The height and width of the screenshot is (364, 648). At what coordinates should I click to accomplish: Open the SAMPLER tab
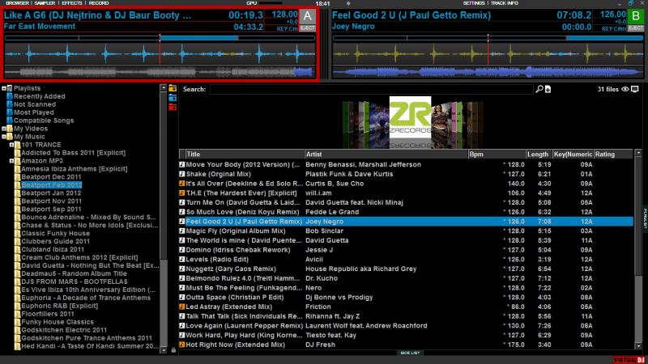point(45,3)
